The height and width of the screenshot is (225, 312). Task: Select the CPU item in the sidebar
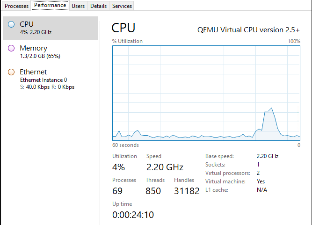click(x=51, y=29)
